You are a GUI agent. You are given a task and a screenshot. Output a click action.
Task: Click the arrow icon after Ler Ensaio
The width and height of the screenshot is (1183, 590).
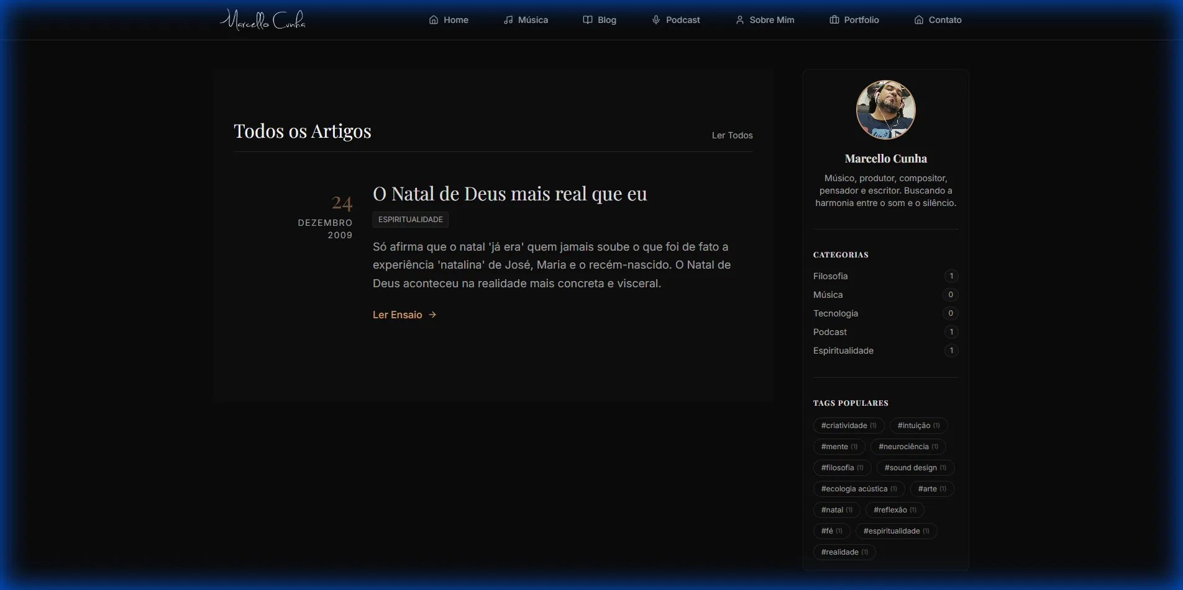point(433,315)
